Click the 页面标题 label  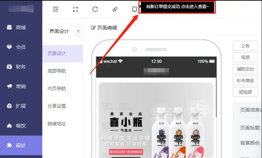(250, 128)
